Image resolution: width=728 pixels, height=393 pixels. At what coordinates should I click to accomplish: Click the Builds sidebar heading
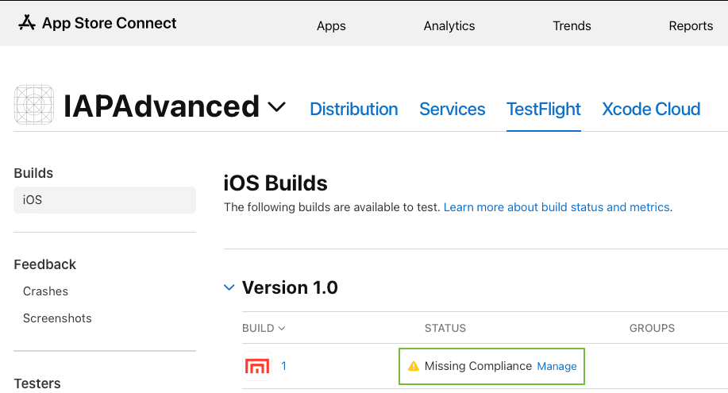tap(33, 173)
